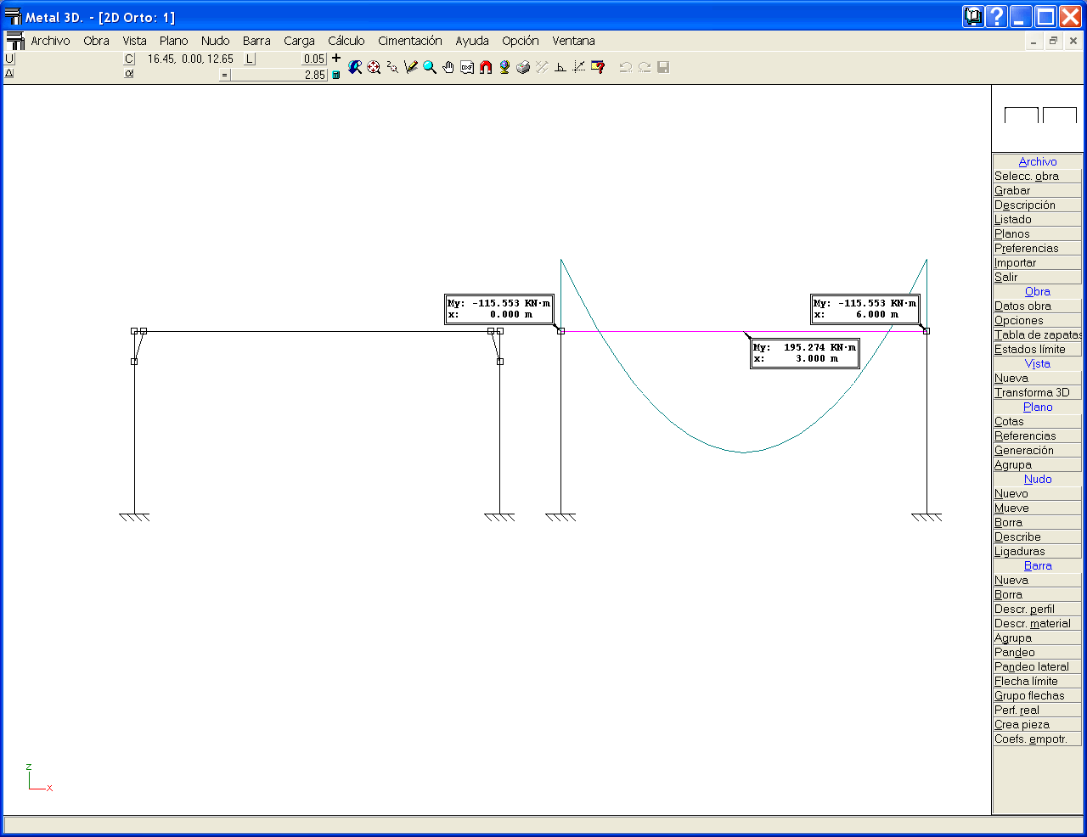This screenshot has width=1087, height=837.
Task: Open the Ayuda menu
Action: click(x=472, y=41)
